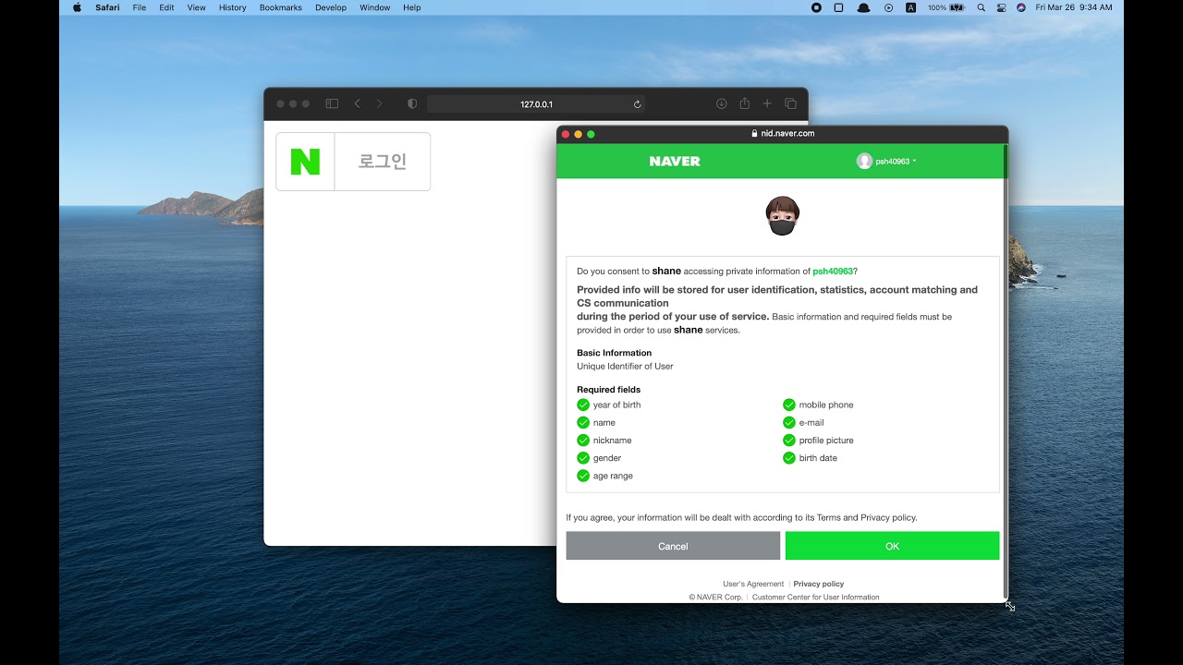Viewport: 1183px width, 665px height.
Task: Show downloads in the Safari toolbar
Action: pos(722,104)
